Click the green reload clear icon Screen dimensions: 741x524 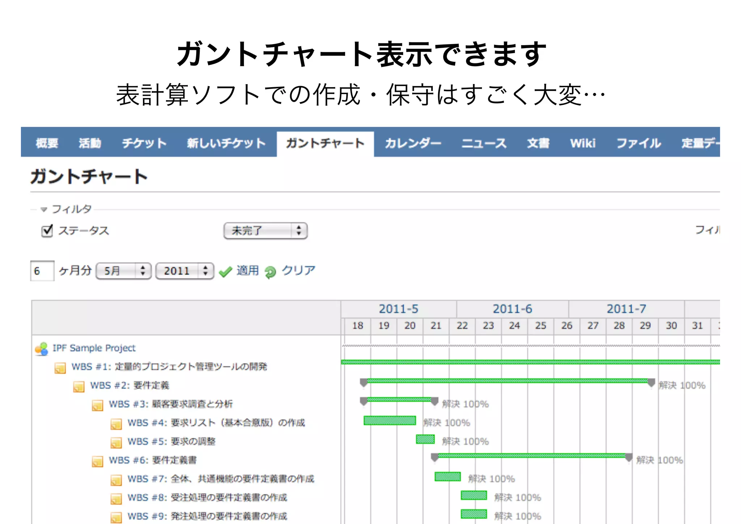tap(270, 272)
